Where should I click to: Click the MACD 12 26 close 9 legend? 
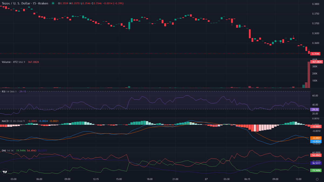pos(13,121)
